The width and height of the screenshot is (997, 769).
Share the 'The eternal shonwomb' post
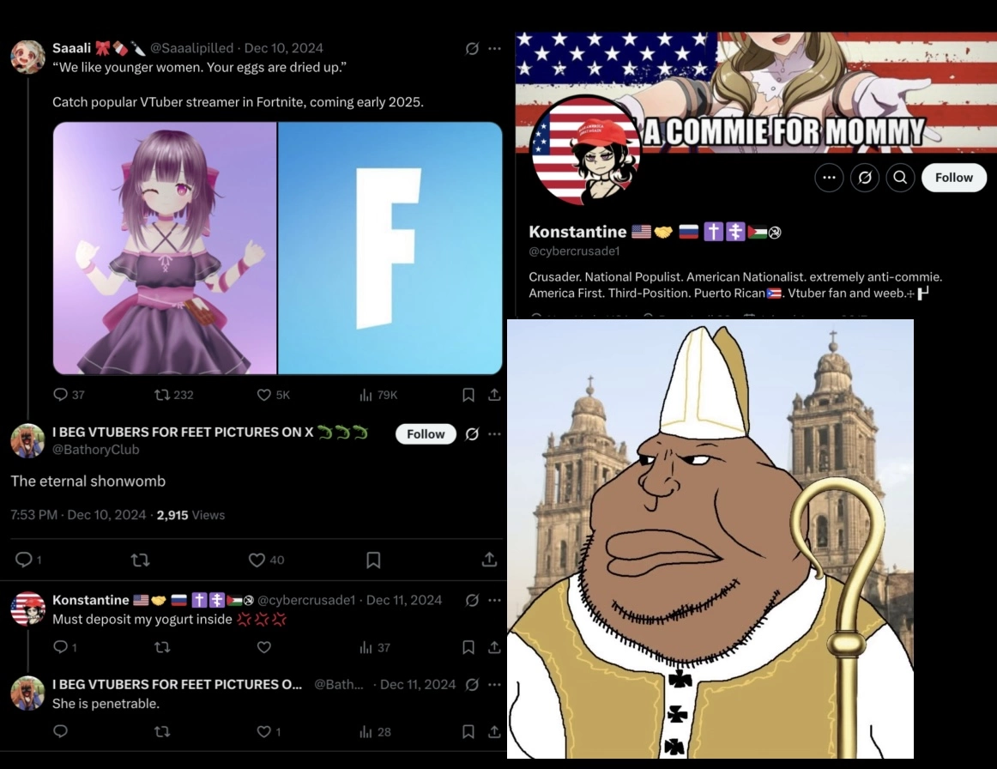(x=489, y=560)
